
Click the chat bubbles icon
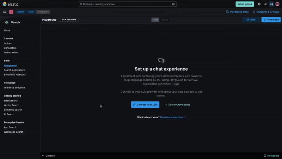coord(161,60)
